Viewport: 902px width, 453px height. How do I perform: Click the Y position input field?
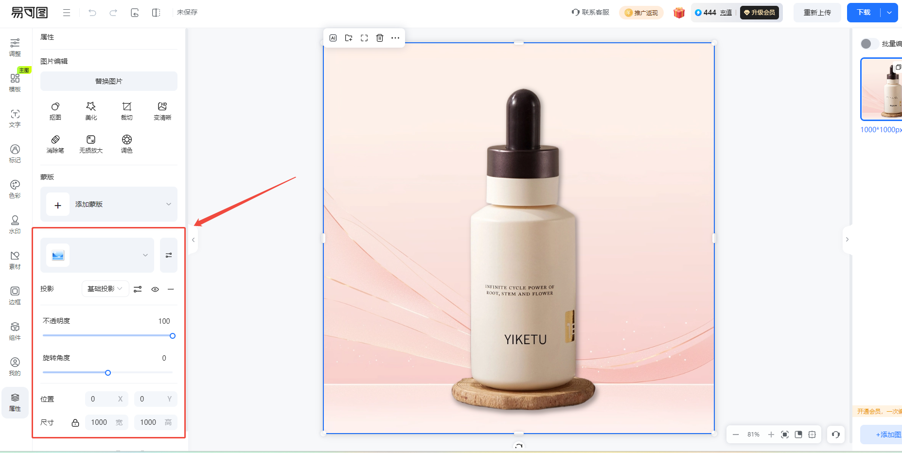point(156,399)
